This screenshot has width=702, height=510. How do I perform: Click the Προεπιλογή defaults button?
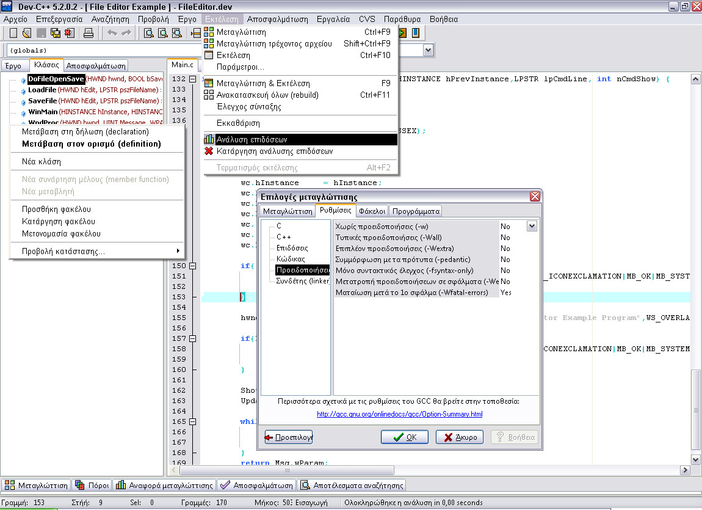(x=288, y=437)
